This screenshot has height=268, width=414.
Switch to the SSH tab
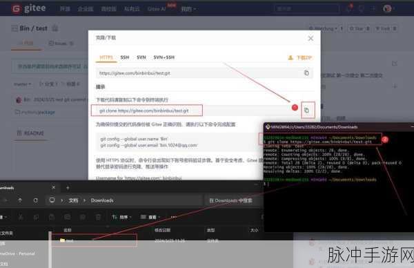tap(125, 57)
